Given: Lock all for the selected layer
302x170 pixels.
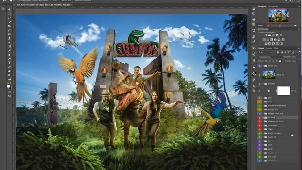Looking at the screenshot, I should tap(280, 61).
